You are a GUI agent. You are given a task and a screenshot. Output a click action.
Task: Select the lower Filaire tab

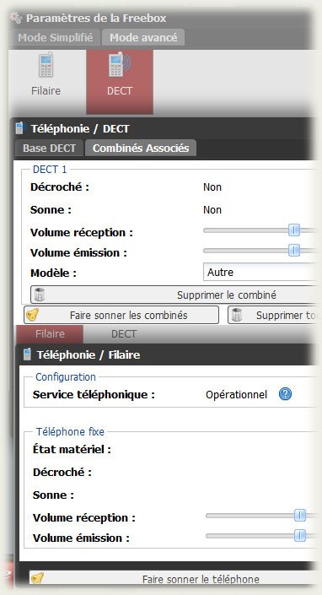pos(50,334)
